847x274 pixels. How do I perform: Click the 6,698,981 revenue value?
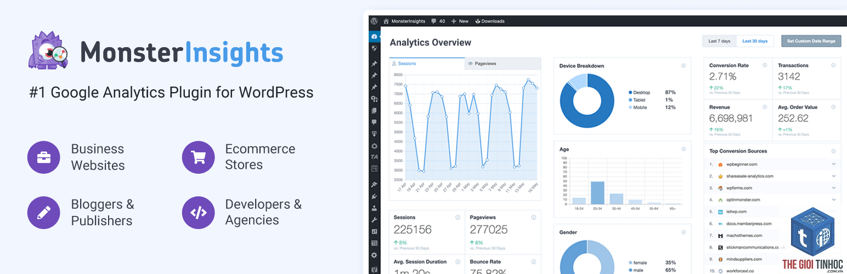[731, 119]
